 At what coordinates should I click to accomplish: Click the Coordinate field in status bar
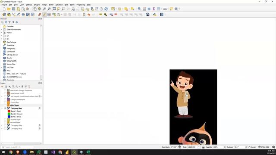tap(174, 147)
